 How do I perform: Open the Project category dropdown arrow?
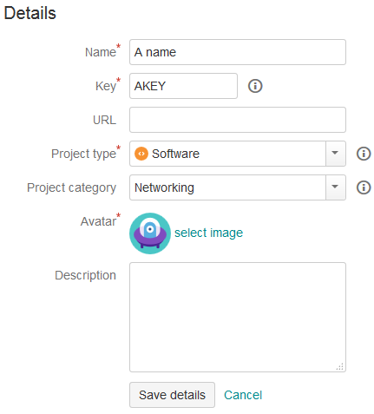[x=335, y=187]
